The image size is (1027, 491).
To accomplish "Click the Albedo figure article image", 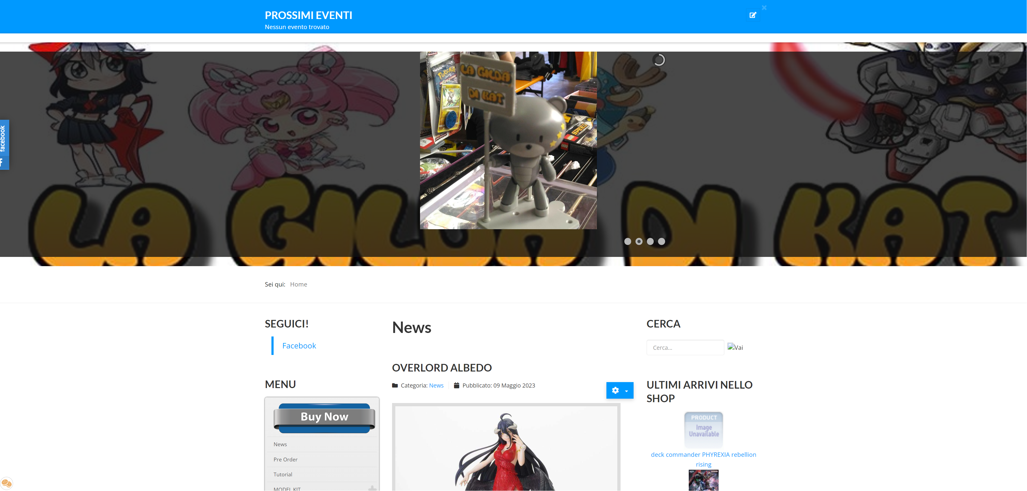I will [506, 447].
